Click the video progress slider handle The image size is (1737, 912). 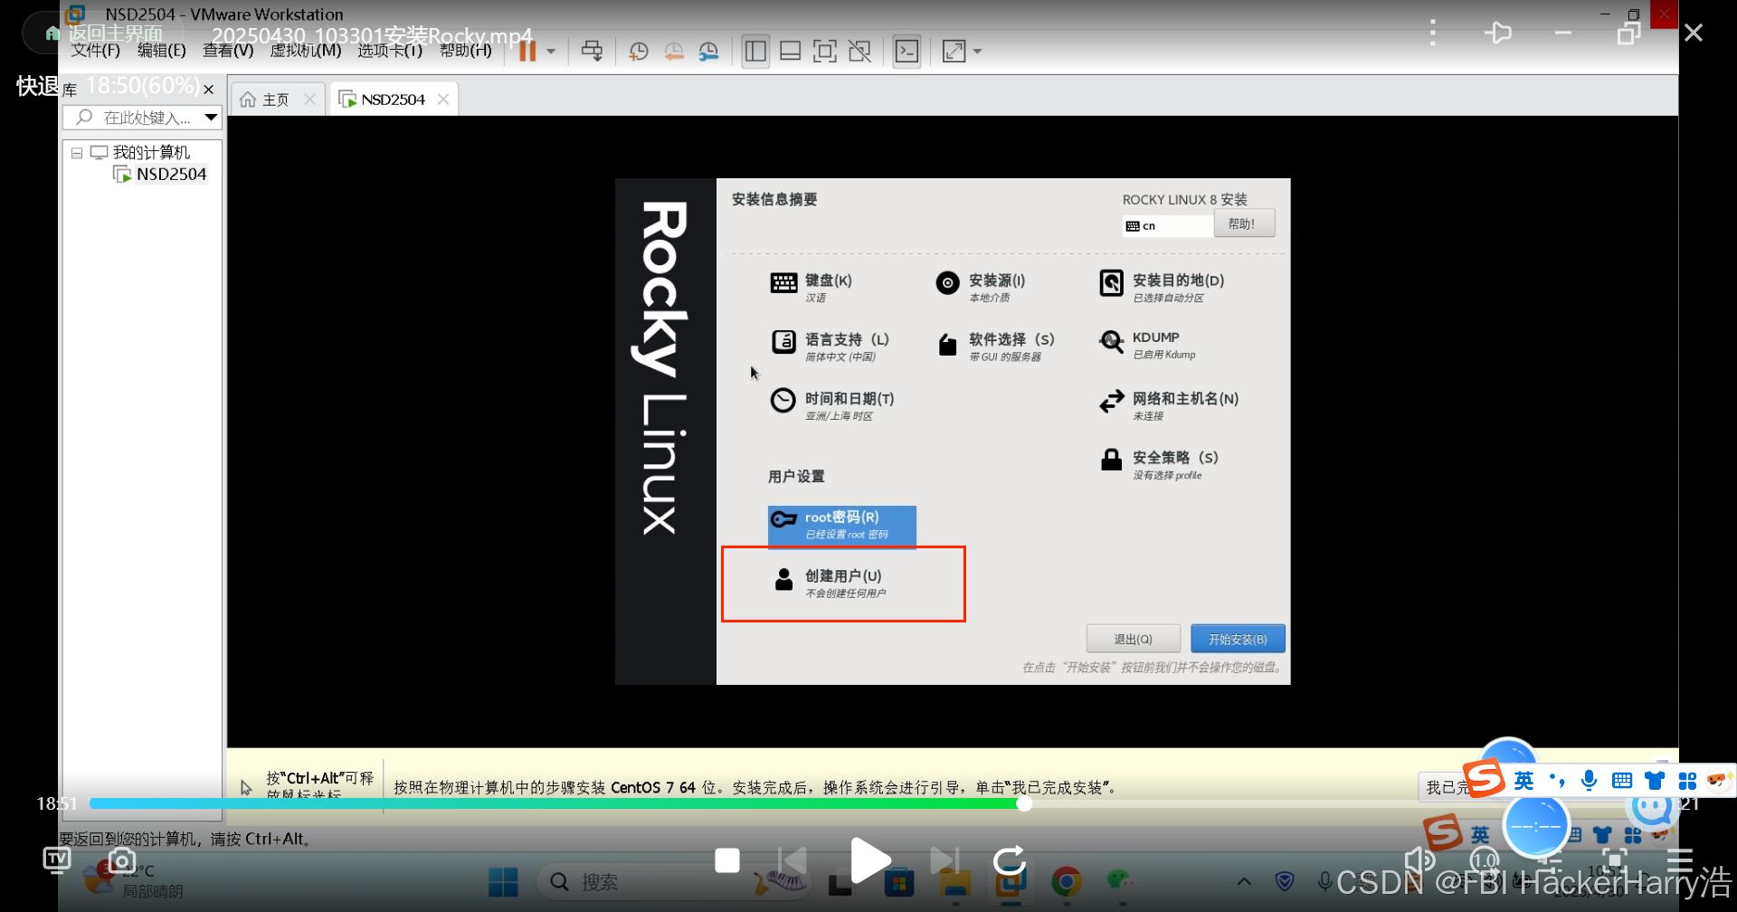pyautogui.click(x=1024, y=803)
